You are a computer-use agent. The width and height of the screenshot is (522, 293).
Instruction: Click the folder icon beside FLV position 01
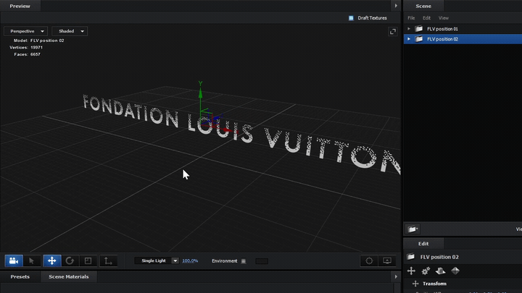coord(419,29)
